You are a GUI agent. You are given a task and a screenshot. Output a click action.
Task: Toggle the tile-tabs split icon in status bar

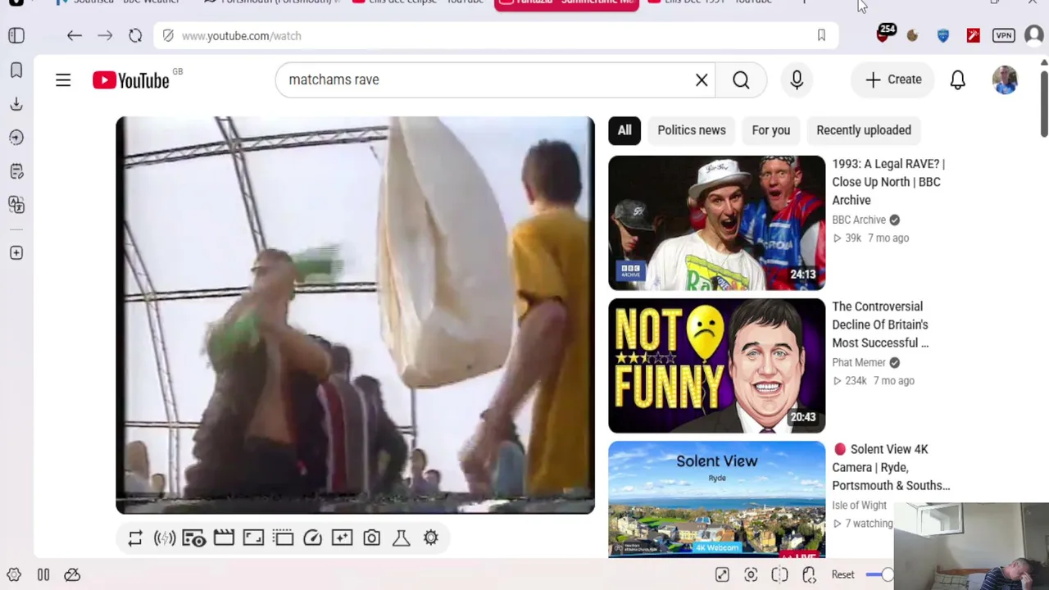click(x=779, y=575)
